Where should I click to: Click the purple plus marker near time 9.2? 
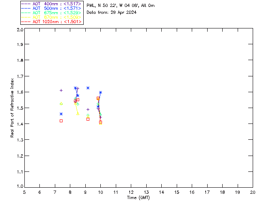88,109
